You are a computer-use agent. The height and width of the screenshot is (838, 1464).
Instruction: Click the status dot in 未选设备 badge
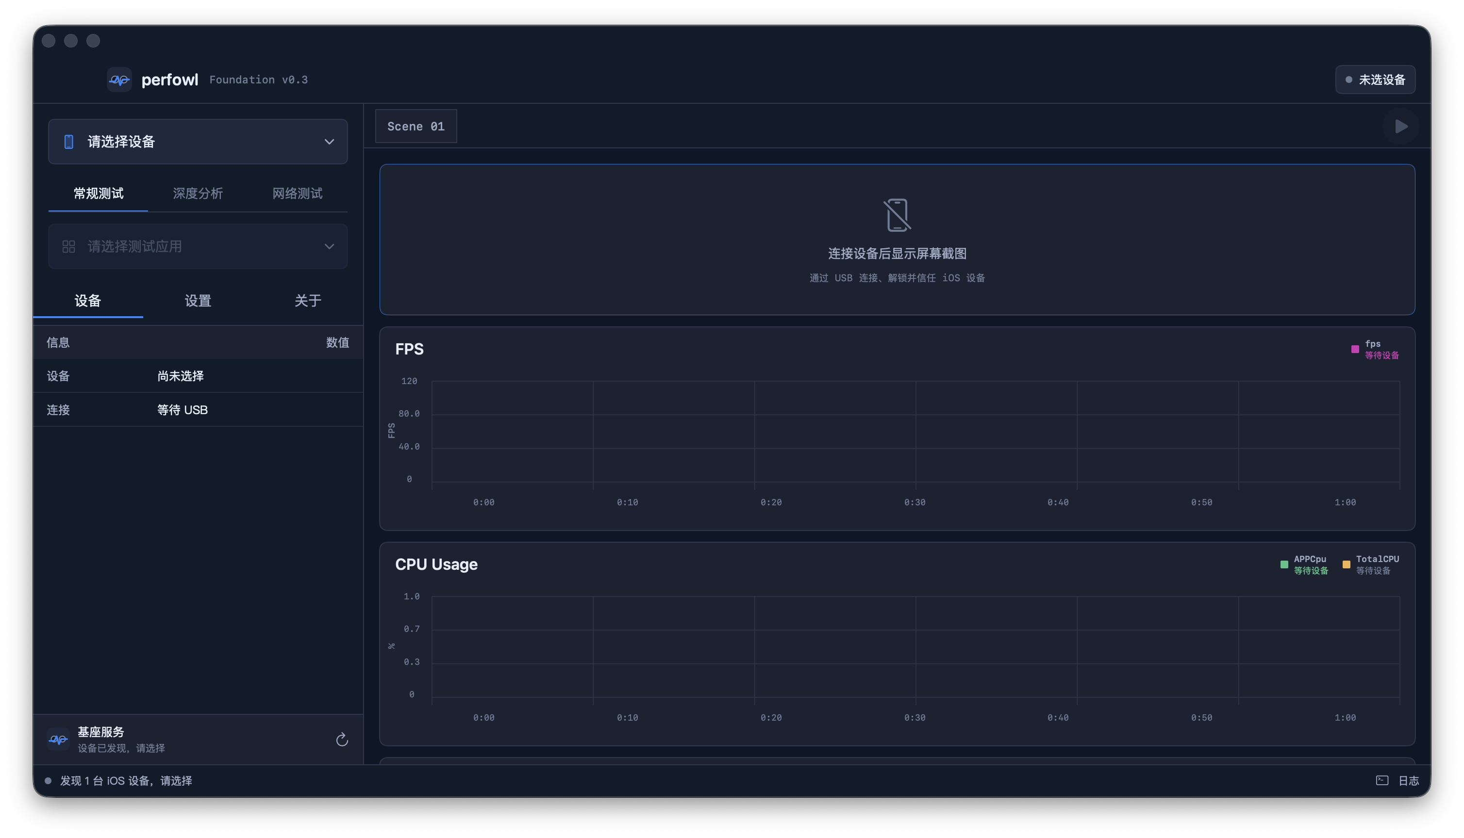click(x=1348, y=80)
